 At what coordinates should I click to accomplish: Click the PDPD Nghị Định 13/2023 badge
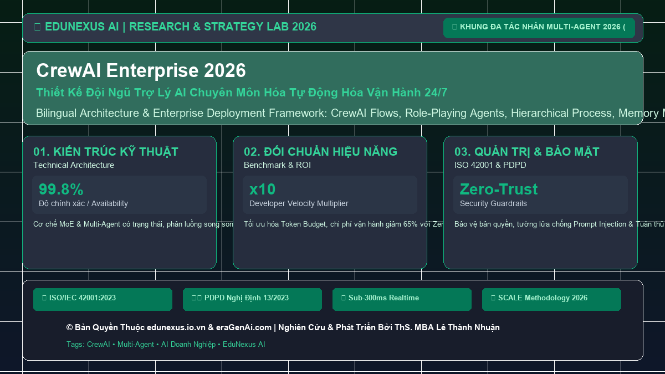[x=252, y=299]
